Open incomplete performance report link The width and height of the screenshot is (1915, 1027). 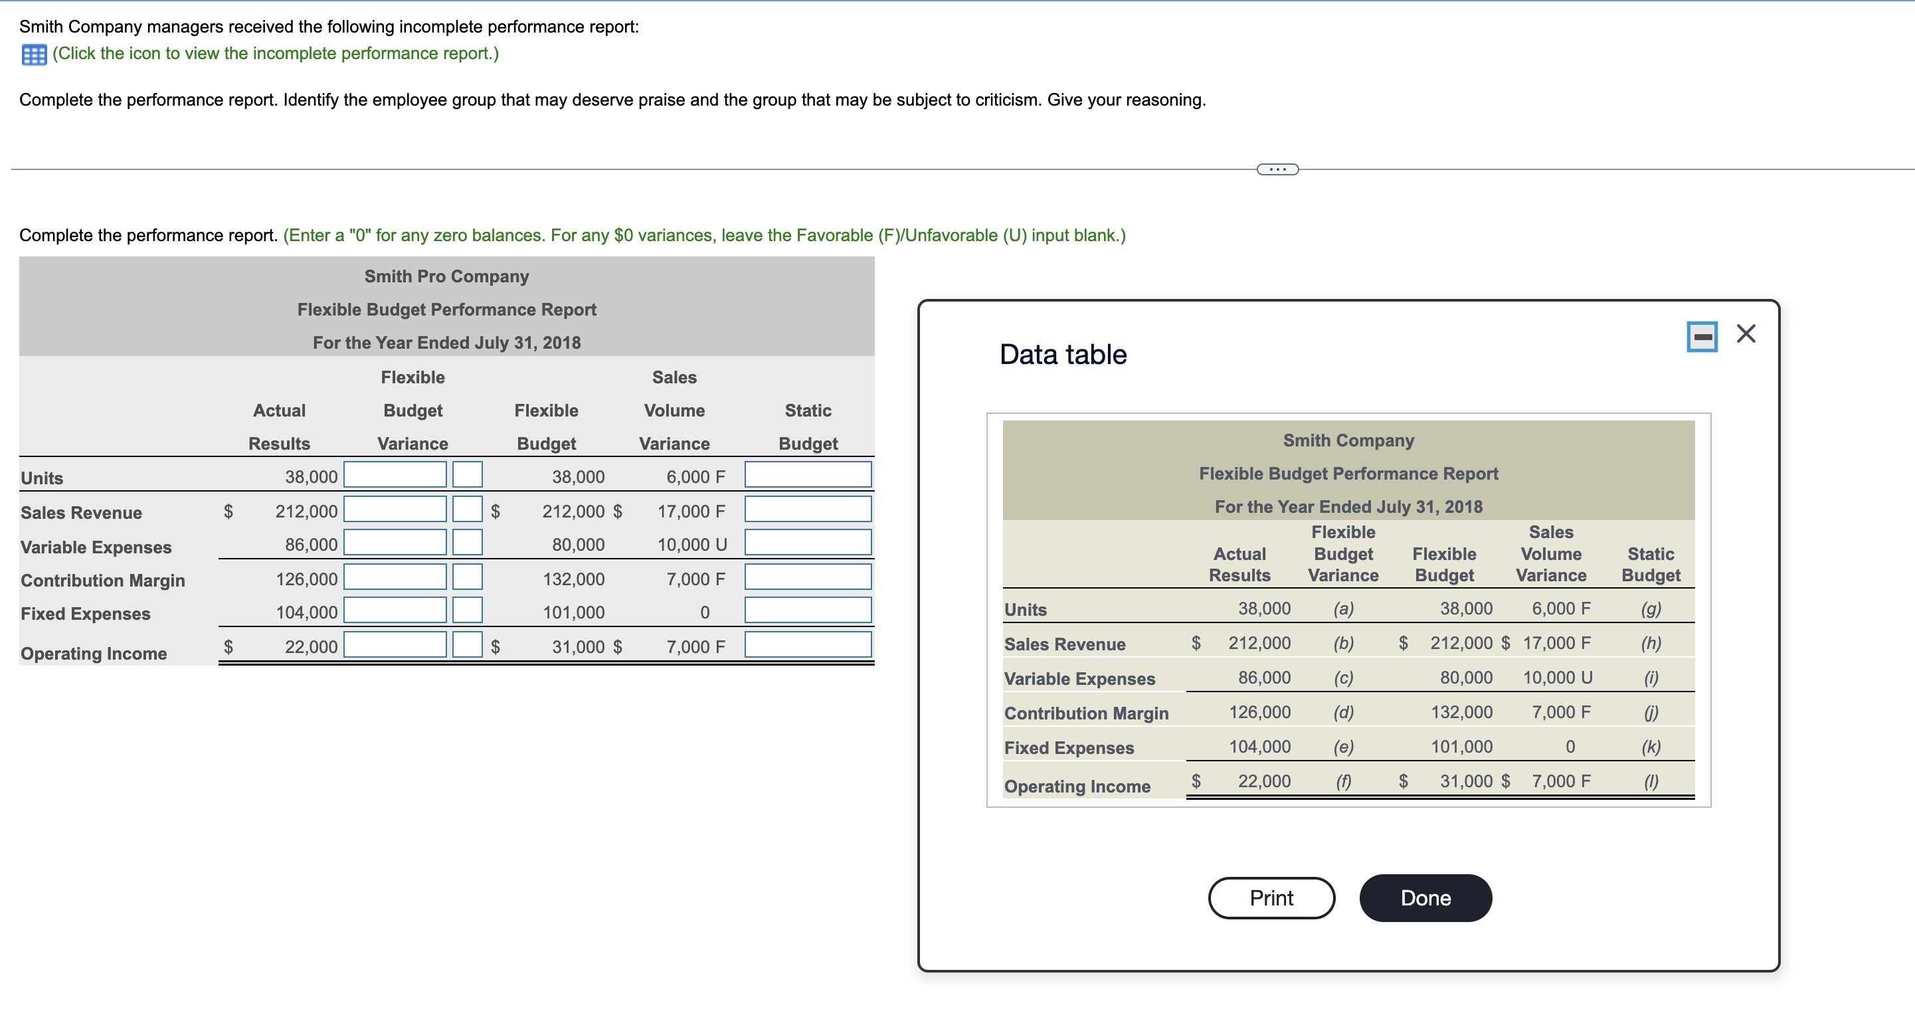tap(275, 54)
